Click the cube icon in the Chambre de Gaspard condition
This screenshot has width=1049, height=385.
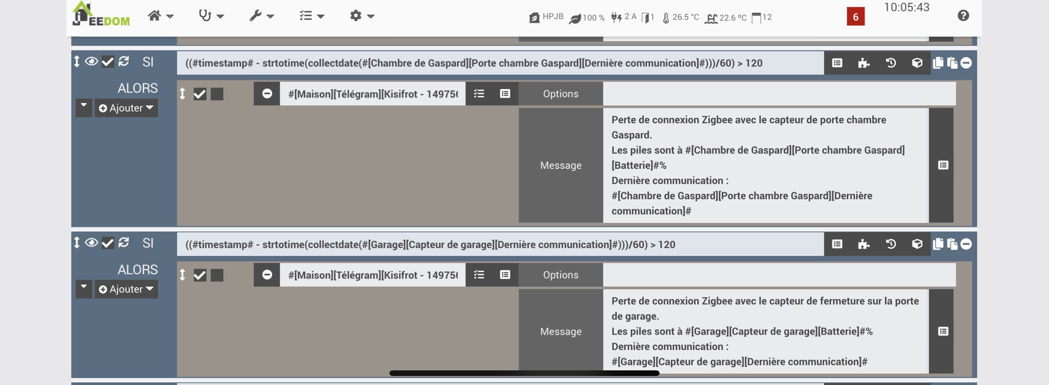917,63
